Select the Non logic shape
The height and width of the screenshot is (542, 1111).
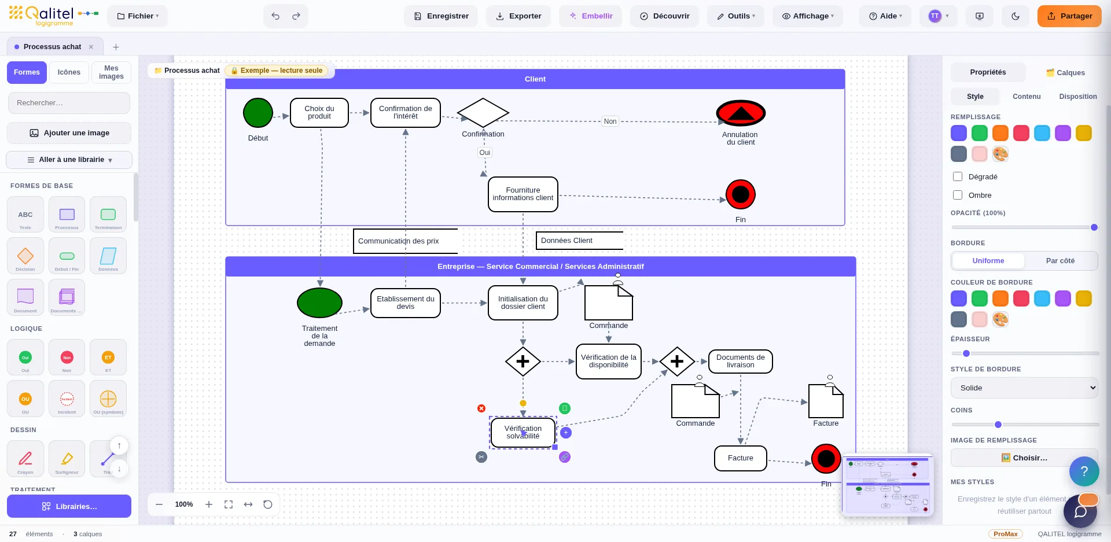(x=67, y=357)
